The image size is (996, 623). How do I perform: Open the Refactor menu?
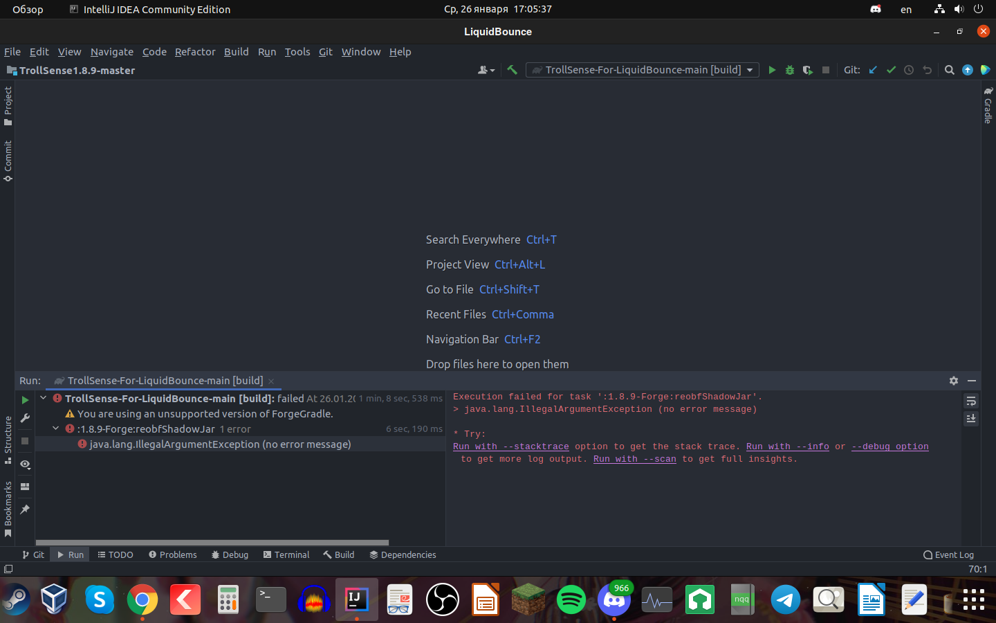[x=195, y=52]
